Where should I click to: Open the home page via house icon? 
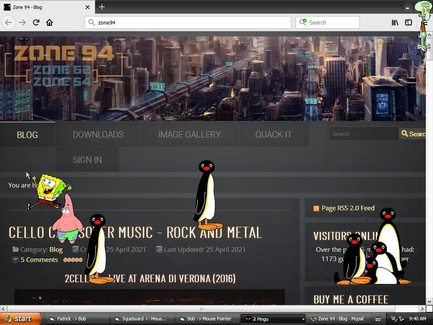tap(49, 22)
